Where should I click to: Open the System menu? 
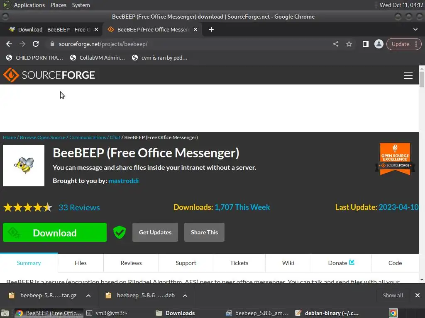point(81,5)
